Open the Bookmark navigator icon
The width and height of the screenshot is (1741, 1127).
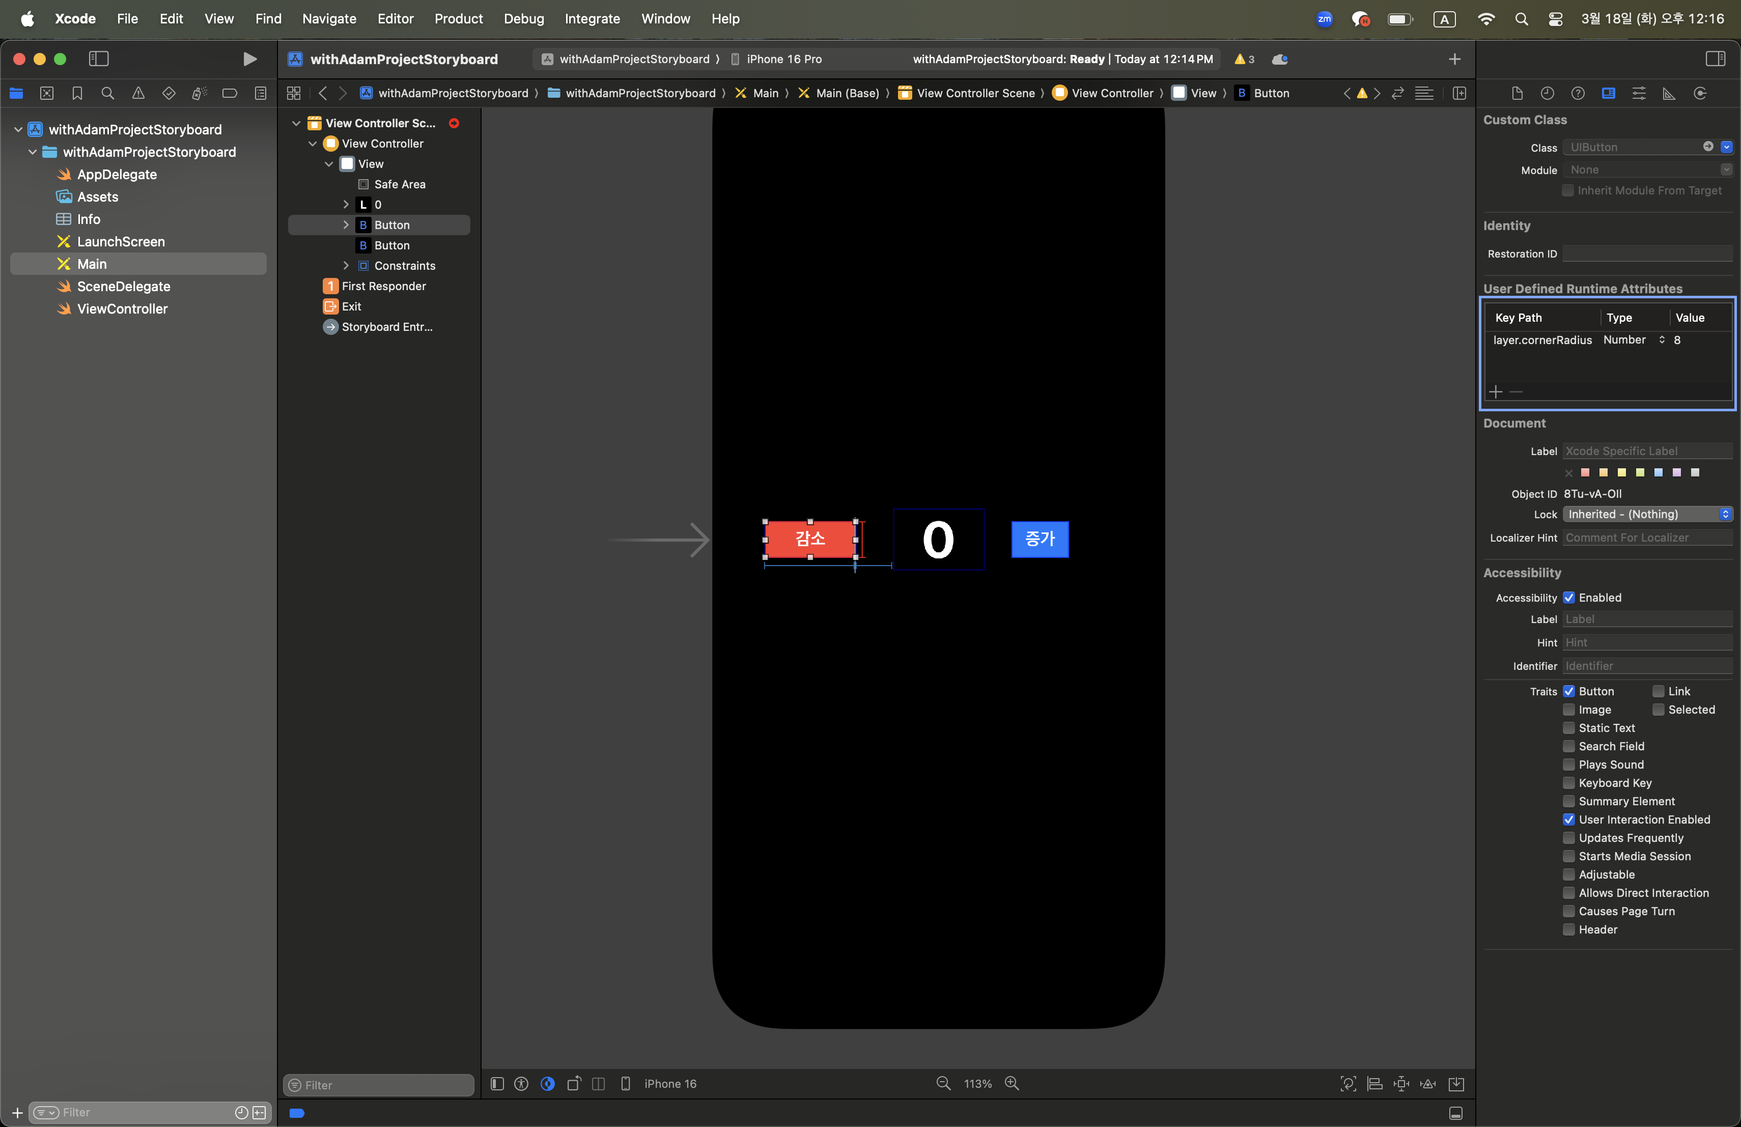77,93
